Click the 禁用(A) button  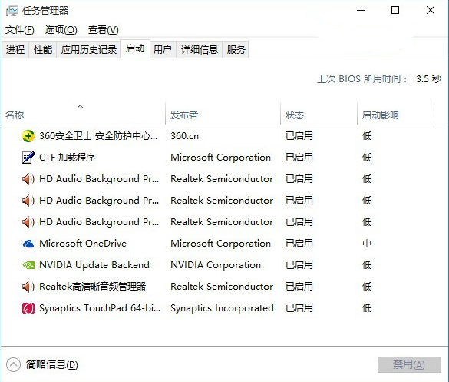(x=409, y=365)
